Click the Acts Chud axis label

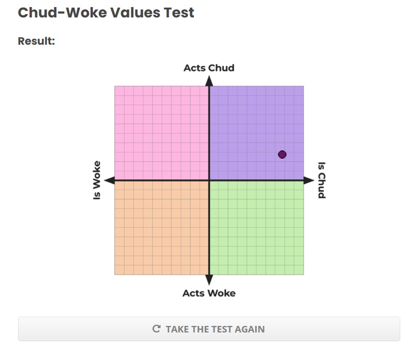click(x=209, y=68)
